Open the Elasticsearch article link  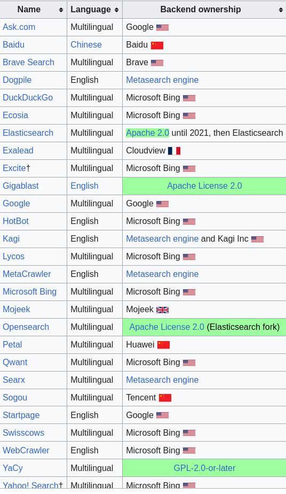[28, 133]
